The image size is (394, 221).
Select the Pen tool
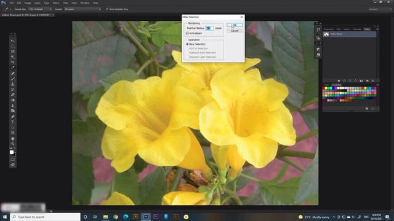pos(12,117)
